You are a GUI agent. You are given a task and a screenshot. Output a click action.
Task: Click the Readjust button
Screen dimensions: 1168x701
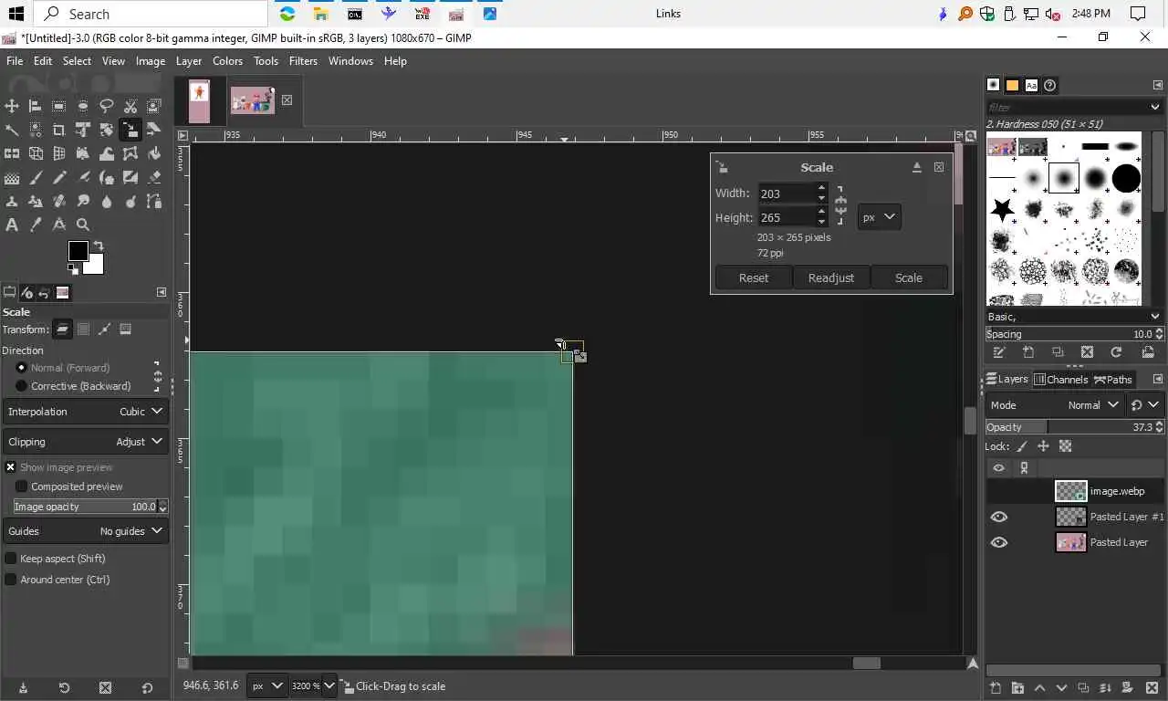831,277
